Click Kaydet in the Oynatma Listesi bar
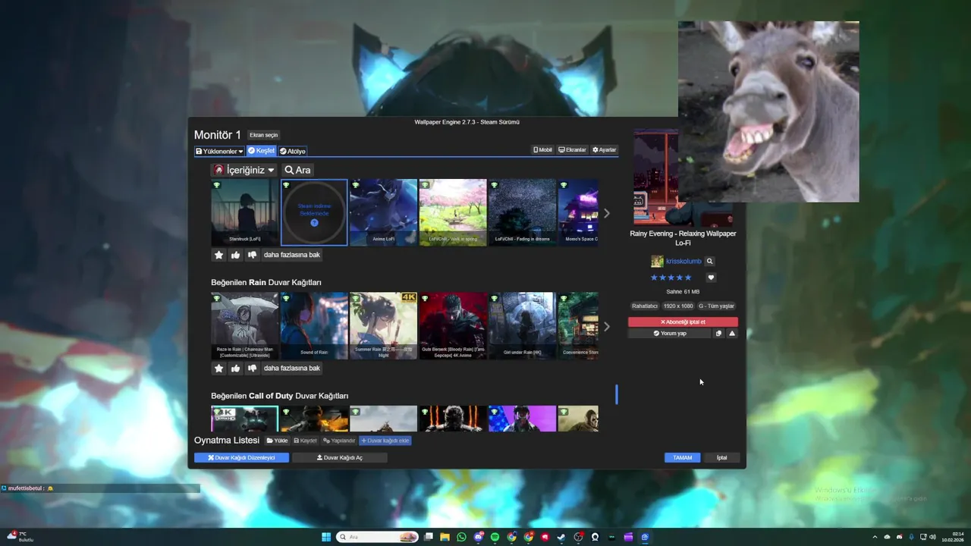The image size is (971, 546). coord(305,441)
